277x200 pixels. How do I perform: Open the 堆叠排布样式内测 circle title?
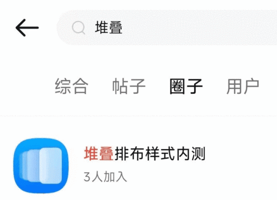click(145, 154)
